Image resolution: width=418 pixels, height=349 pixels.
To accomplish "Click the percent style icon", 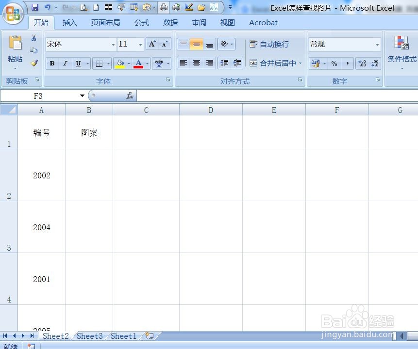I will point(335,63).
